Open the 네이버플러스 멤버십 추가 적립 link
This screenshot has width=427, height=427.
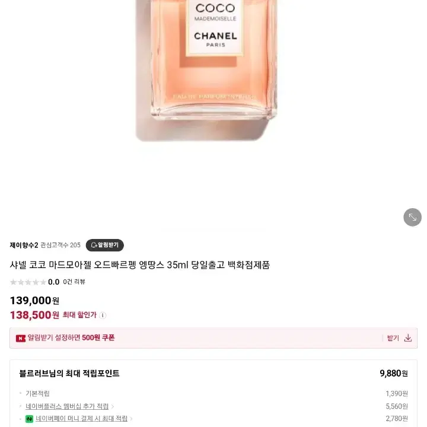click(x=67, y=406)
